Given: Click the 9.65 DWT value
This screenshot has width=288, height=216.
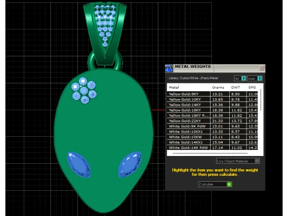Looking at the screenshot, I should pyautogui.click(x=235, y=127).
